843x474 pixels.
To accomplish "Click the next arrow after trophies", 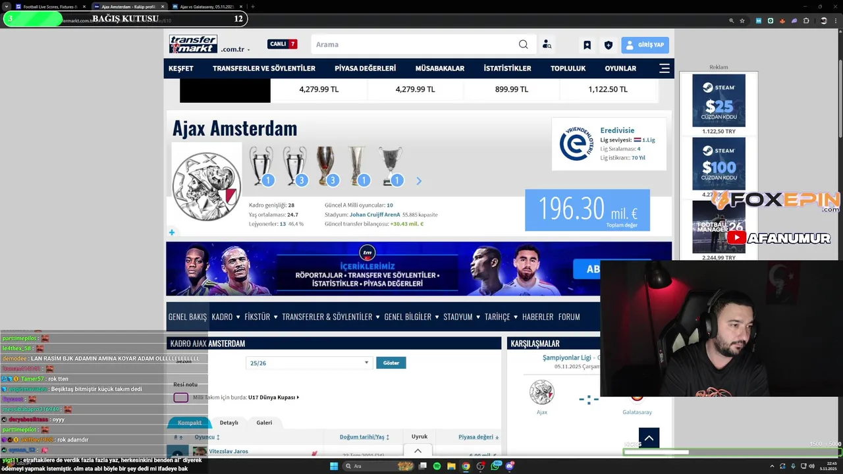I will (419, 181).
